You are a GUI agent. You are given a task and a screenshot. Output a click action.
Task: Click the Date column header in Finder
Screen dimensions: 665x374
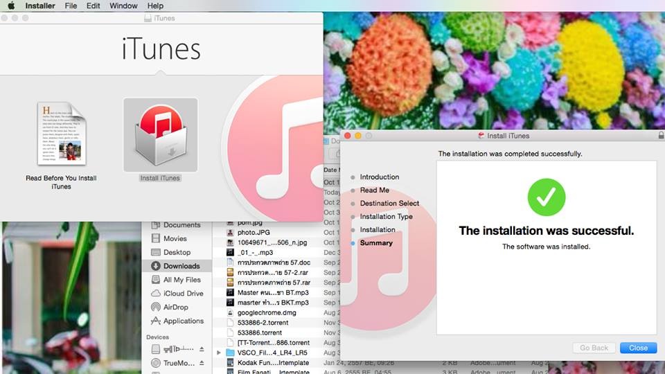point(330,170)
